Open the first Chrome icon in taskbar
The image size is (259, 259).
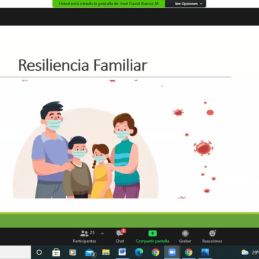pyautogui.click(x=155, y=253)
